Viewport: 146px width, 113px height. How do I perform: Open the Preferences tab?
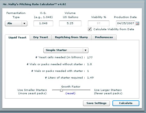click(104, 37)
